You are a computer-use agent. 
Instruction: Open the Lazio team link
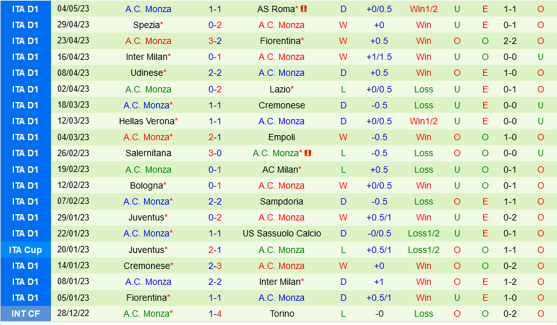[281, 89]
